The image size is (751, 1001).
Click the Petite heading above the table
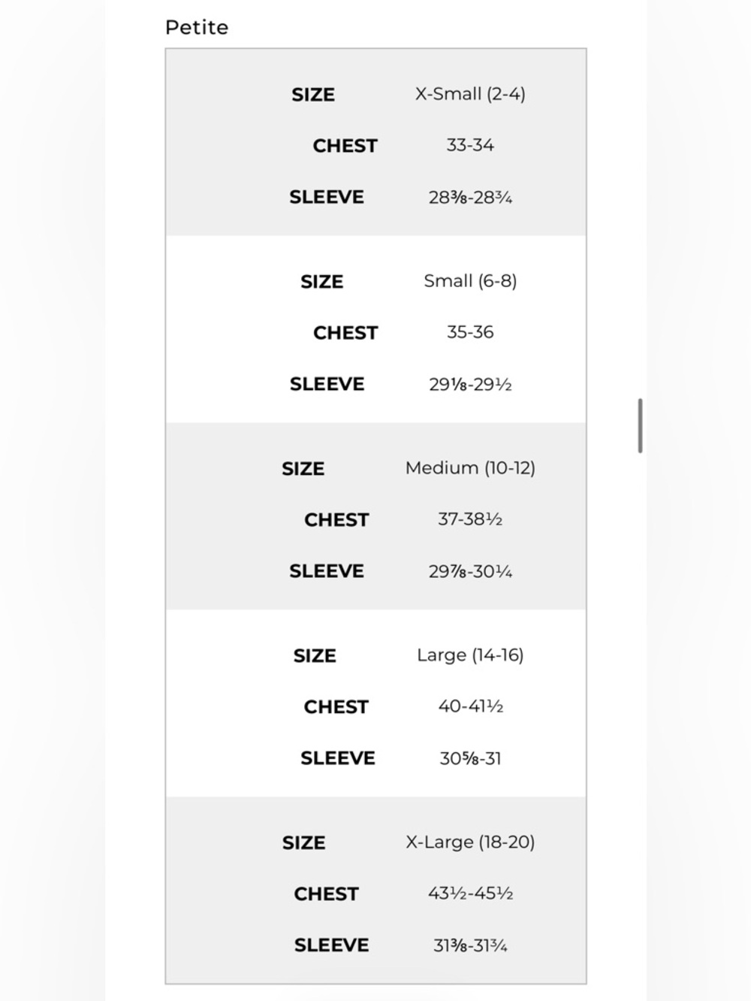click(x=197, y=28)
